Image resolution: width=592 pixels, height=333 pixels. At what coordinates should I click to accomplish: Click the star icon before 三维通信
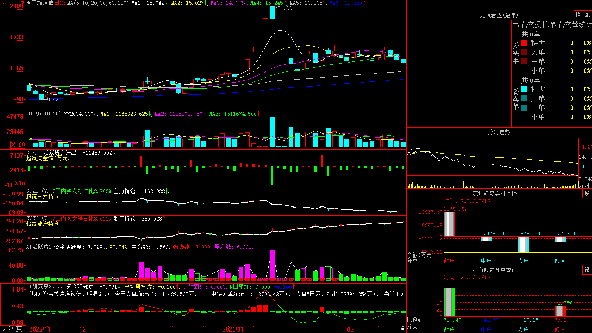[x=29, y=3]
